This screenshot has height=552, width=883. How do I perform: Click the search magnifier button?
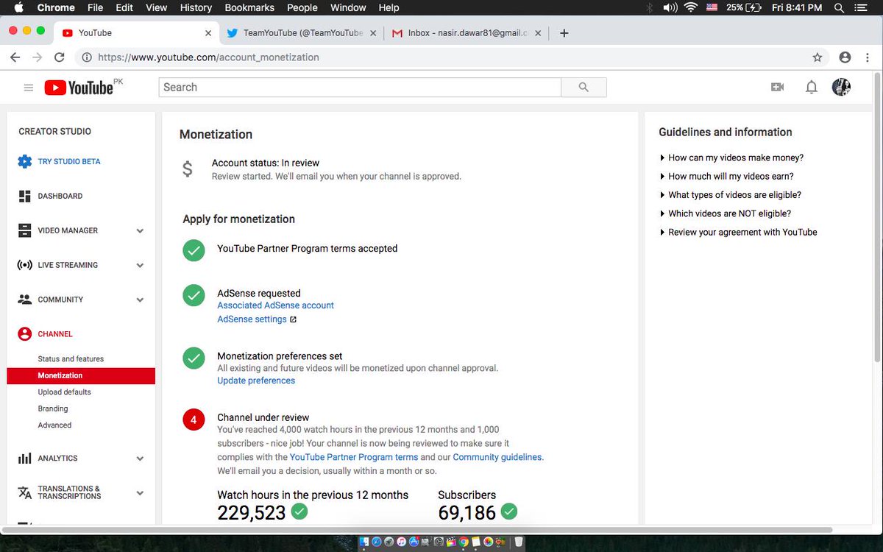point(584,87)
